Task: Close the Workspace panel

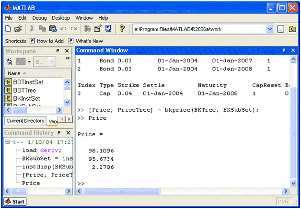Action: tap(67, 51)
